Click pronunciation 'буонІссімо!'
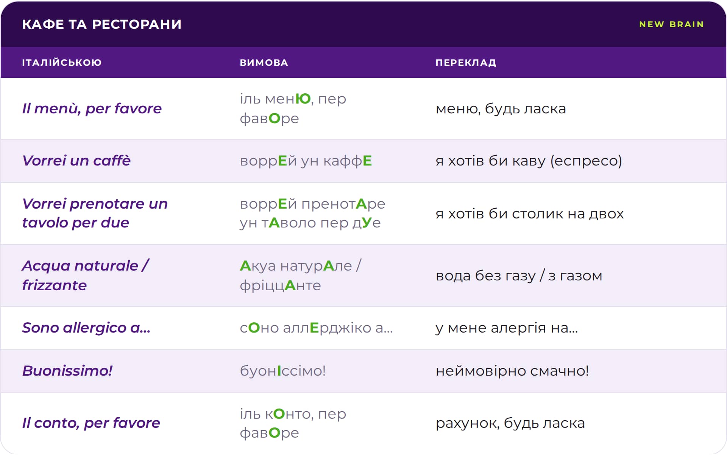 pos(283,371)
